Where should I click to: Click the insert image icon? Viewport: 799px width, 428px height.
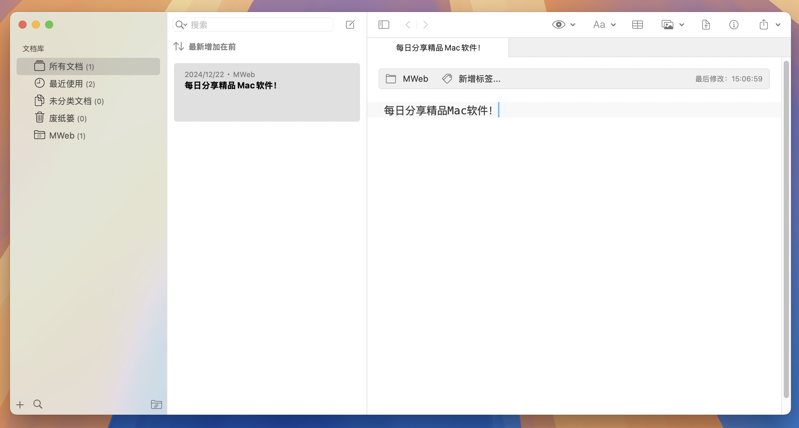pos(667,25)
